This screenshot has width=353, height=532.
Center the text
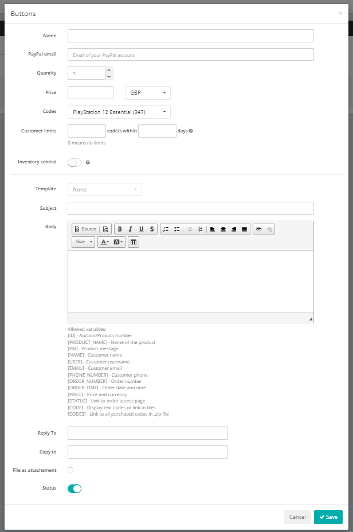(223, 229)
